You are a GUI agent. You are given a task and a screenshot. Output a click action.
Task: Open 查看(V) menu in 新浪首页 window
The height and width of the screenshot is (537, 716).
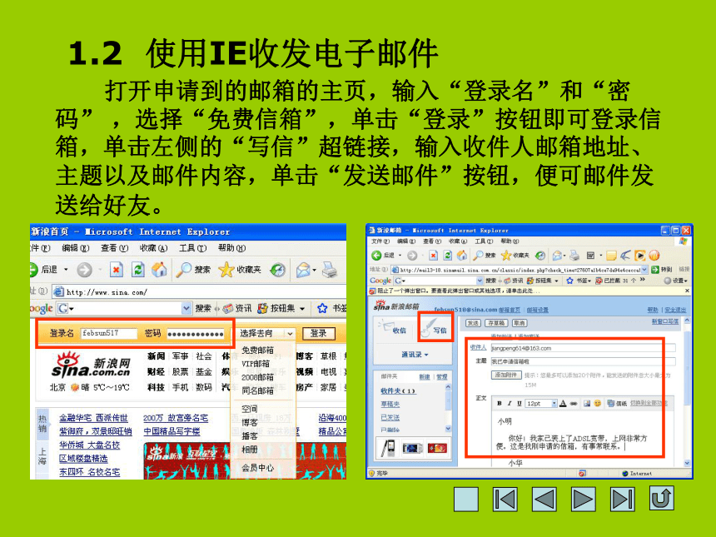click(x=114, y=248)
